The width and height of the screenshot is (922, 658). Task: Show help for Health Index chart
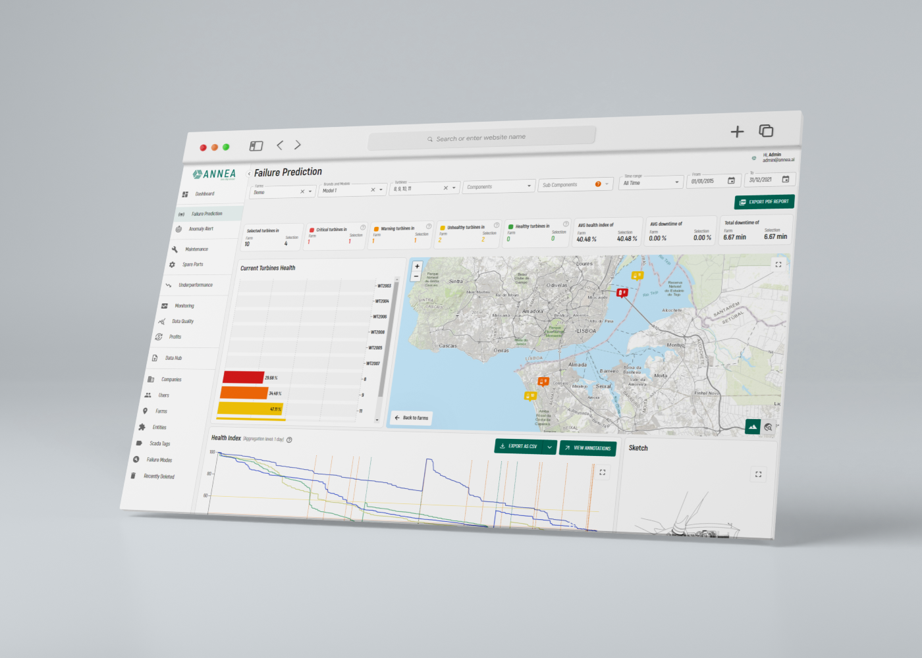pos(290,440)
